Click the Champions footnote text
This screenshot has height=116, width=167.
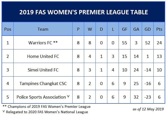tap(47, 107)
